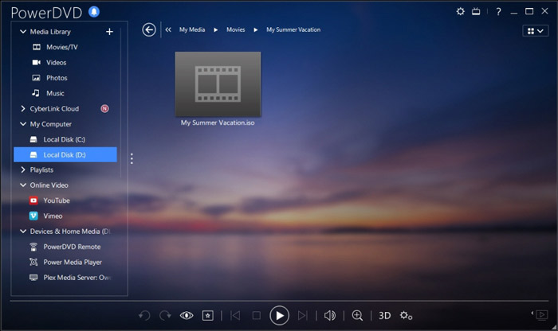Viewport: 558px width, 331px height.
Task: Open the zoom magnifier control
Action: [x=357, y=315]
